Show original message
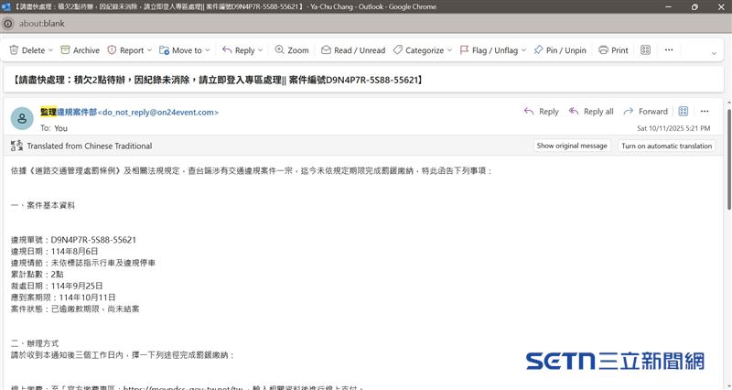 point(572,146)
